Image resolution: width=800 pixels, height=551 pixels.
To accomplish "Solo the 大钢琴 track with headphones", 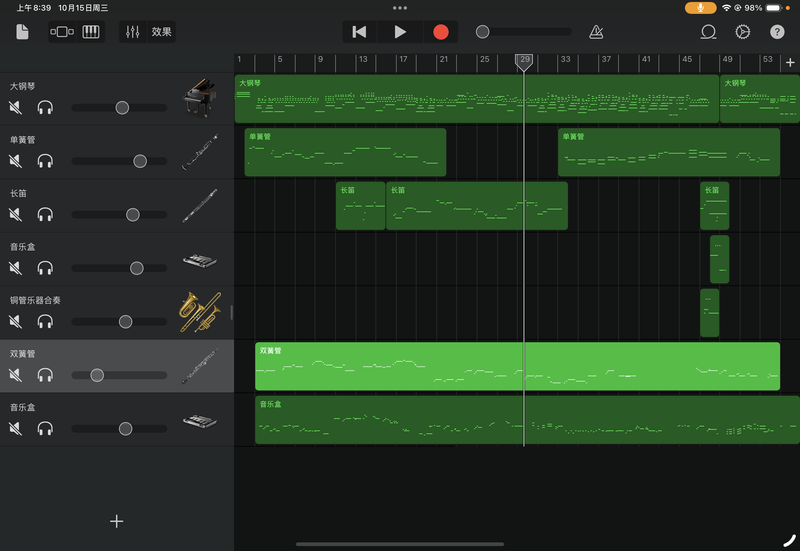I will coord(45,108).
